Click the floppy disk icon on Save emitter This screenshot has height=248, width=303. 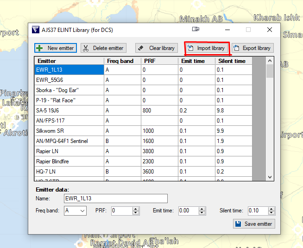238,223
